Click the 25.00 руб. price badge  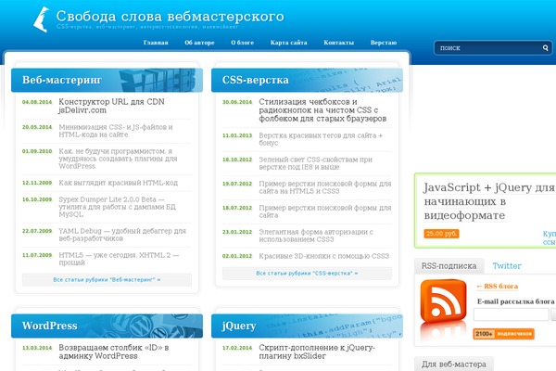click(441, 234)
